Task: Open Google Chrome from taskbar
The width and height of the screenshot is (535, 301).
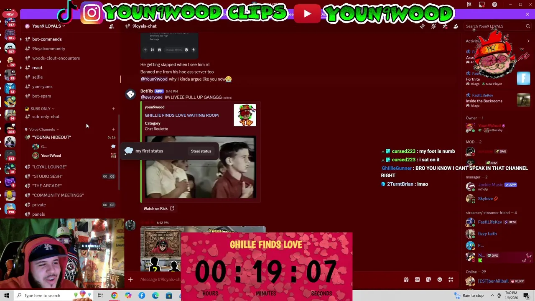Action: (114, 296)
